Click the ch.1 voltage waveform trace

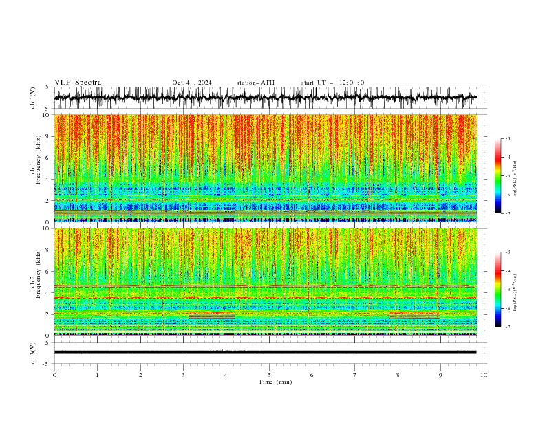[x=265, y=98]
